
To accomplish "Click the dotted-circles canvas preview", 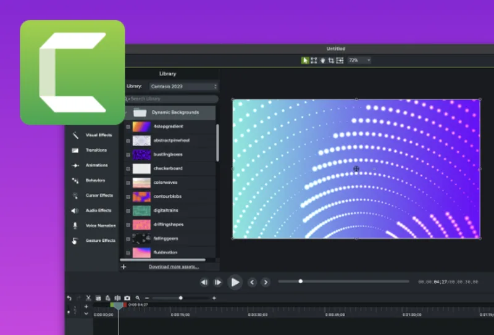I will coord(356,169).
